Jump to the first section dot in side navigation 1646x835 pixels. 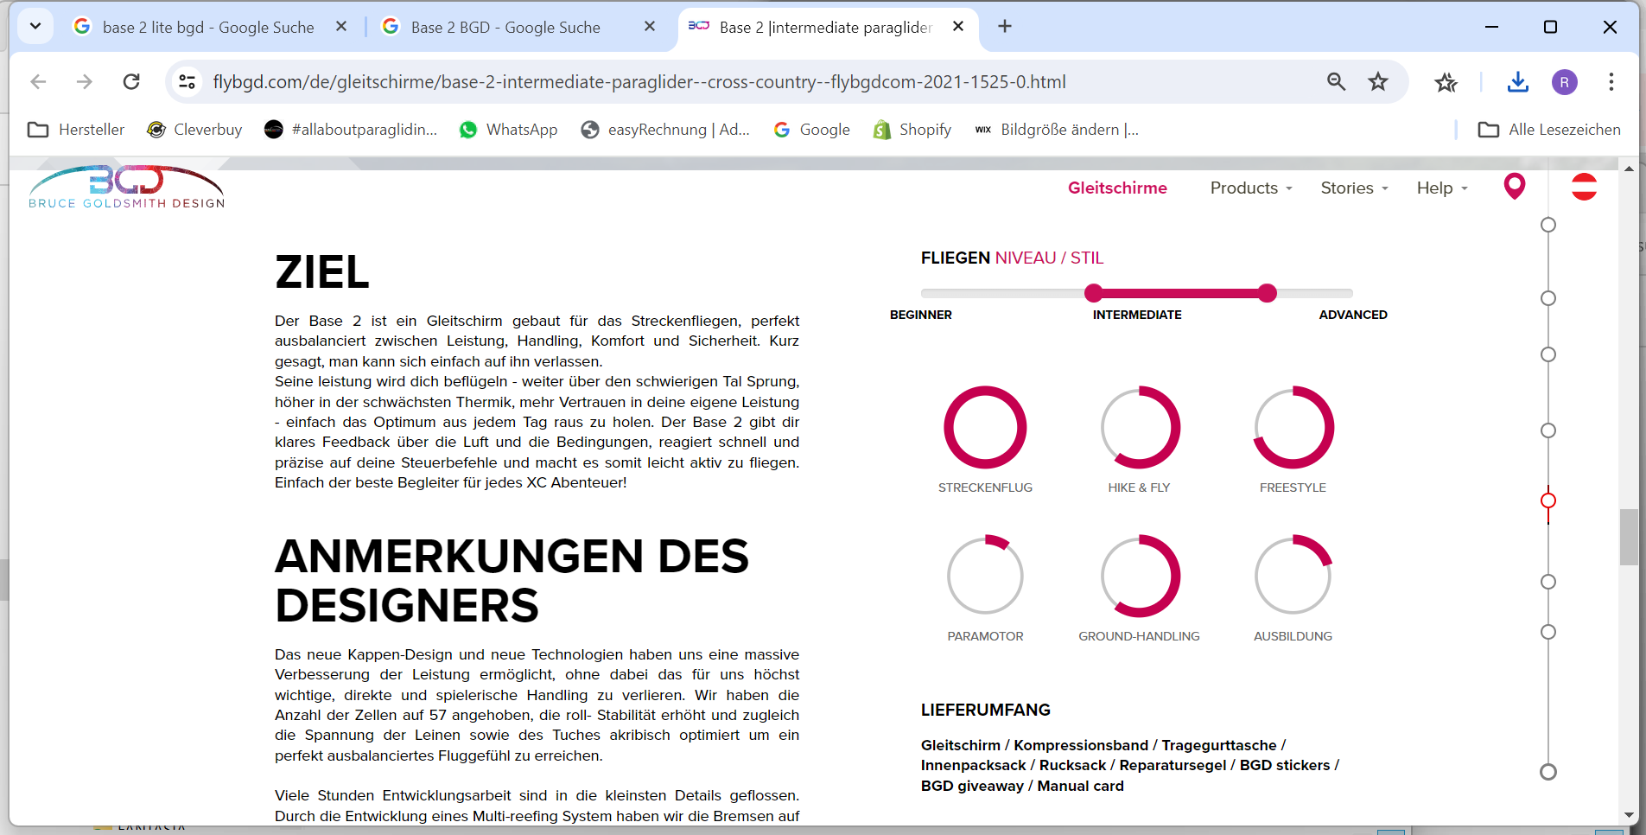click(1548, 225)
